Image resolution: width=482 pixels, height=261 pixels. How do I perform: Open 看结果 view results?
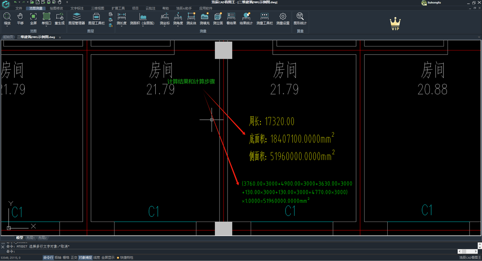point(231,18)
